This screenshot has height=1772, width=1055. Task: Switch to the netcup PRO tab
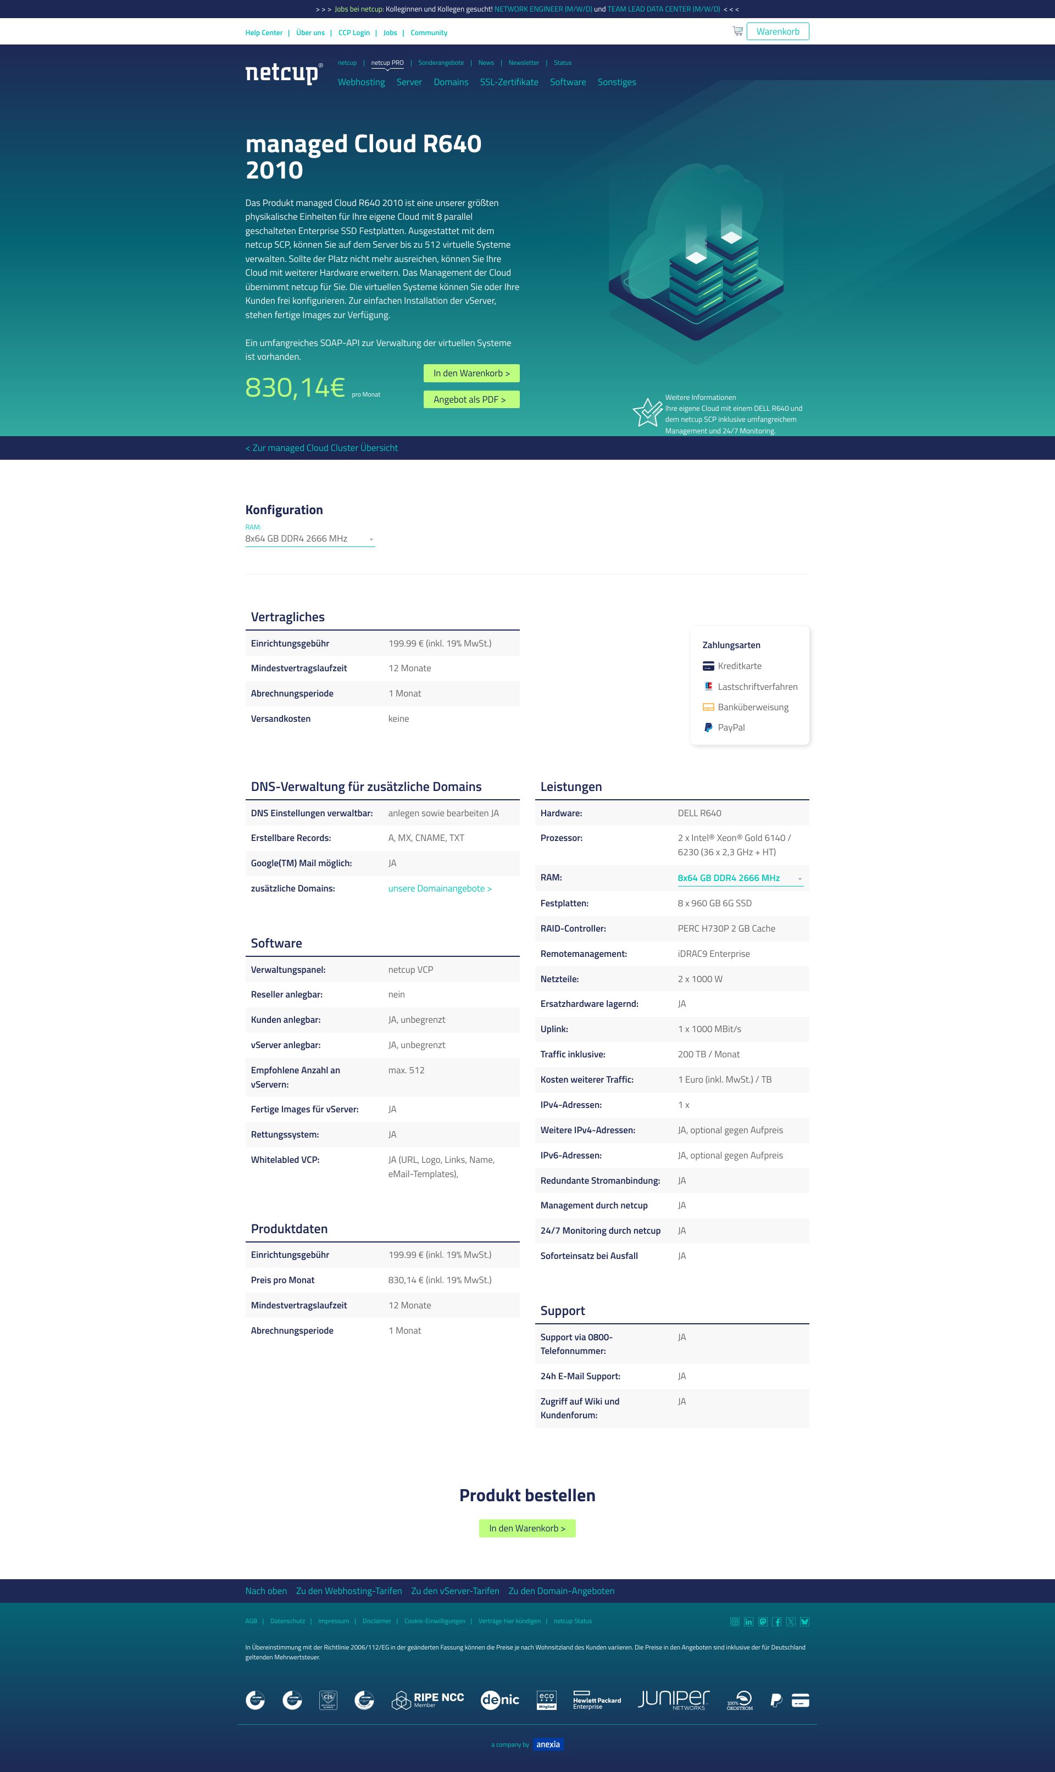(x=387, y=63)
